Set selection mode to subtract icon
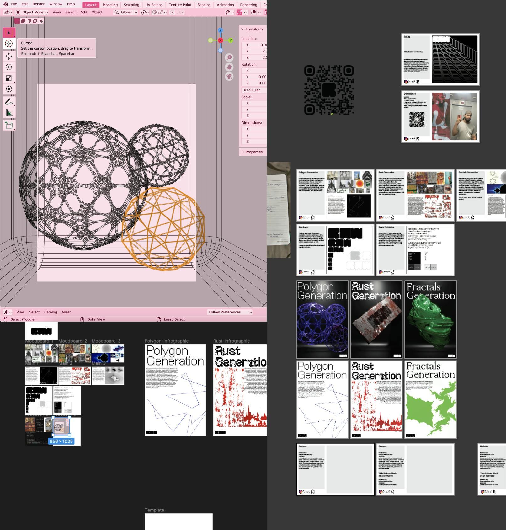The image size is (506, 530). pos(29,21)
